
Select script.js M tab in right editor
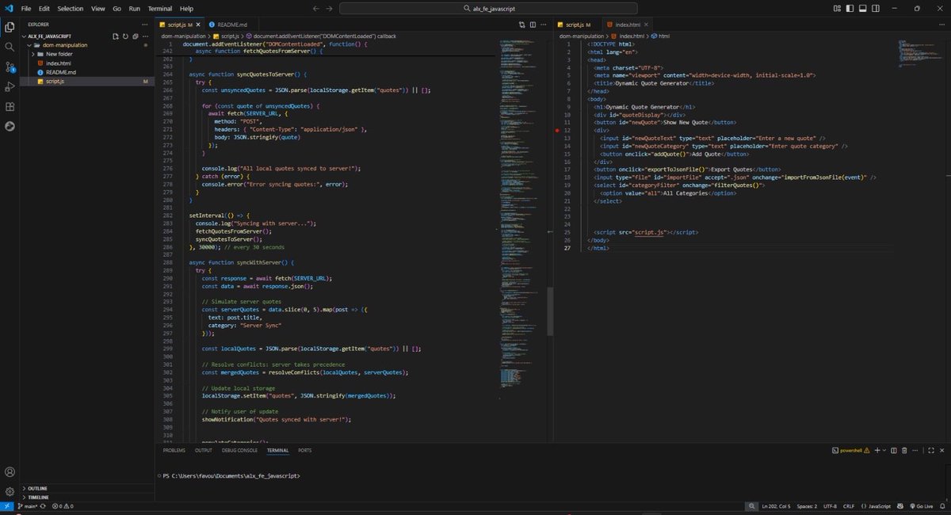[577, 25]
